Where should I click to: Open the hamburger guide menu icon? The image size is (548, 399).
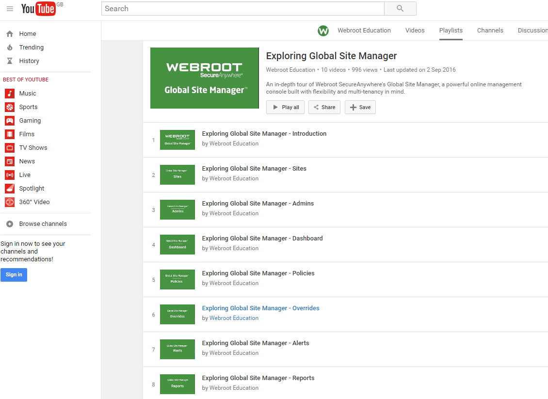10,9
